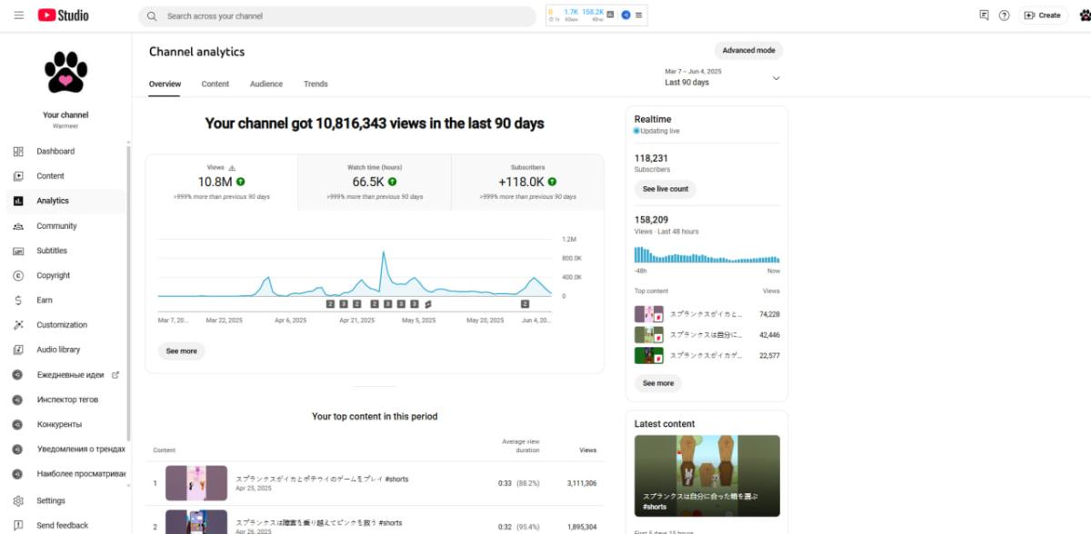Click top content title with 3,111,306 views
Image resolution: width=1091 pixels, height=534 pixels.
click(x=322, y=479)
